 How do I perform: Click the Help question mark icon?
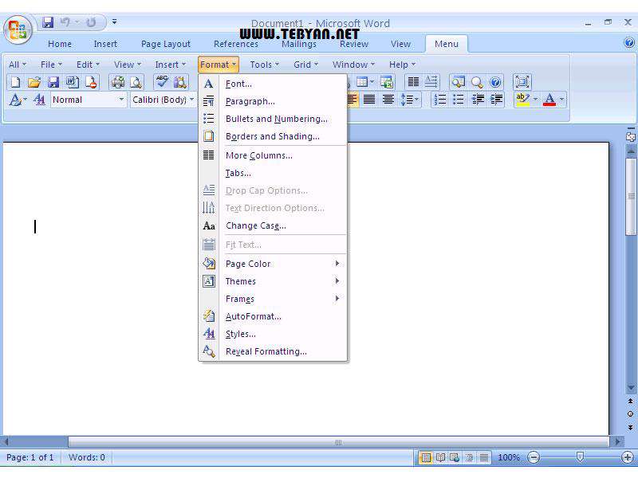tap(495, 82)
